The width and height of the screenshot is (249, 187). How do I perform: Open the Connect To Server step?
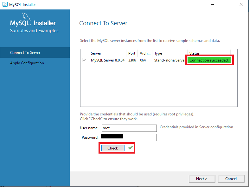[x=35, y=52]
